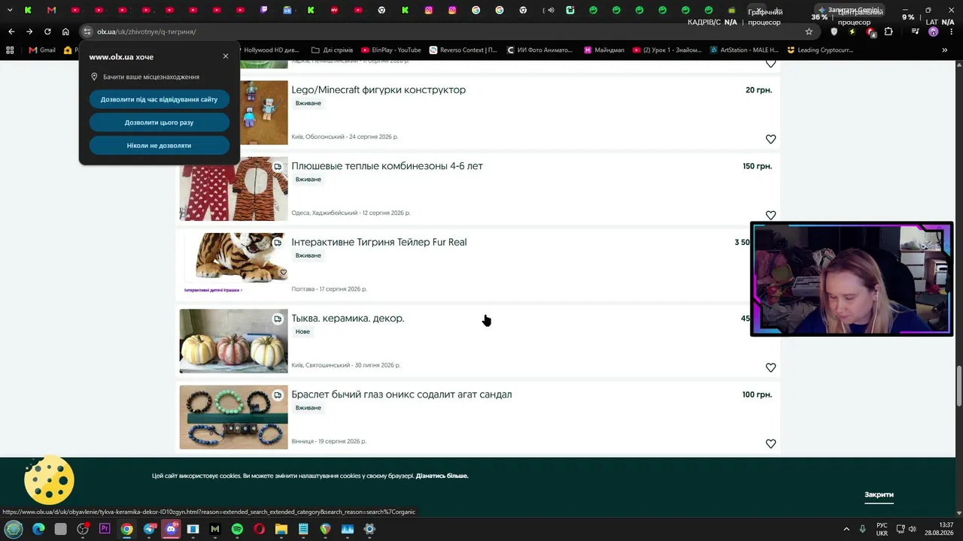963x541 pixels.
Task: Click the 'Запитати Gemini' button
Action: click(850, 10)
